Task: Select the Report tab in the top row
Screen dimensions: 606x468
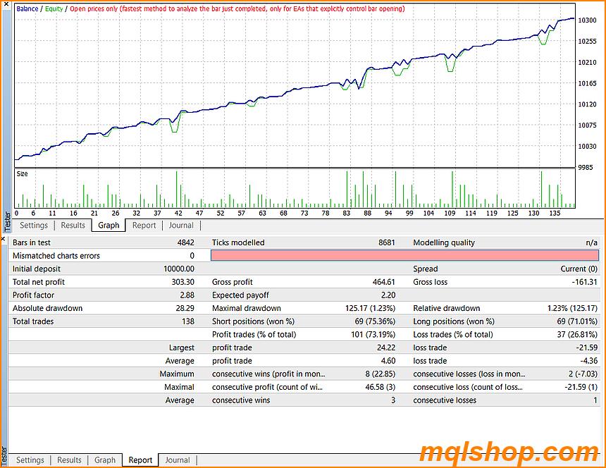Action: [x=144, y=225]
